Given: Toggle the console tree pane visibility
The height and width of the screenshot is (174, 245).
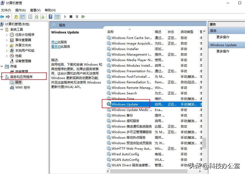Looking at the screenshot, I should (x=22, y=17).
